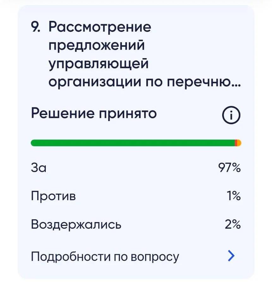Select the orange Воздержались end of the bar
272x284 pixels.
239,143
